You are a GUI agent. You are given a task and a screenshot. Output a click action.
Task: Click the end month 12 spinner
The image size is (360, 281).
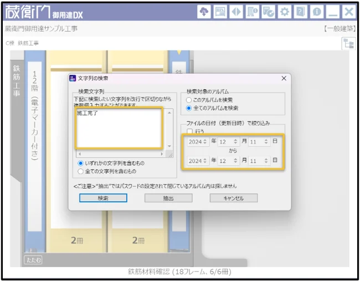pos(228,161)
